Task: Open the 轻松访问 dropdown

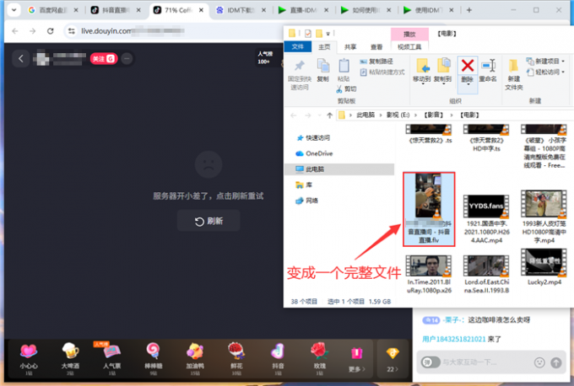Action: click(x=545, y=72)
